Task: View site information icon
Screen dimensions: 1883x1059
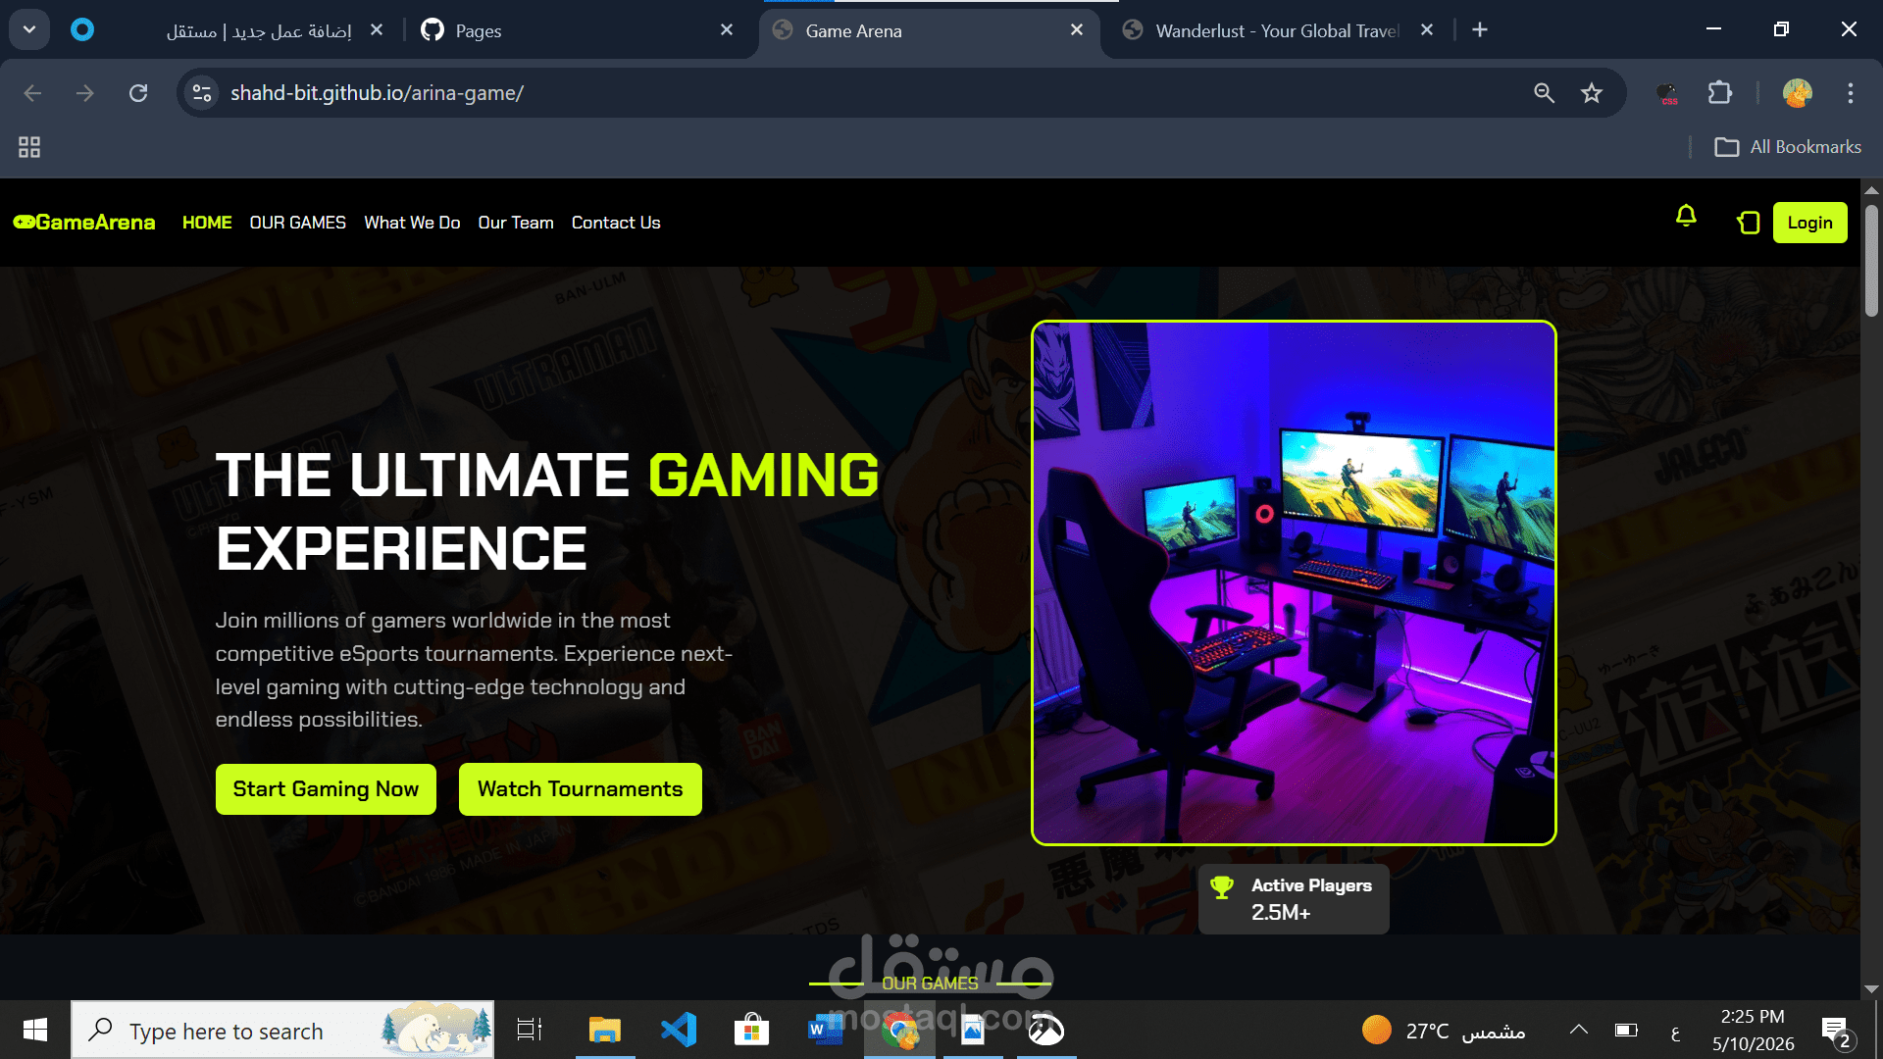Action: (x=202, y=93)
